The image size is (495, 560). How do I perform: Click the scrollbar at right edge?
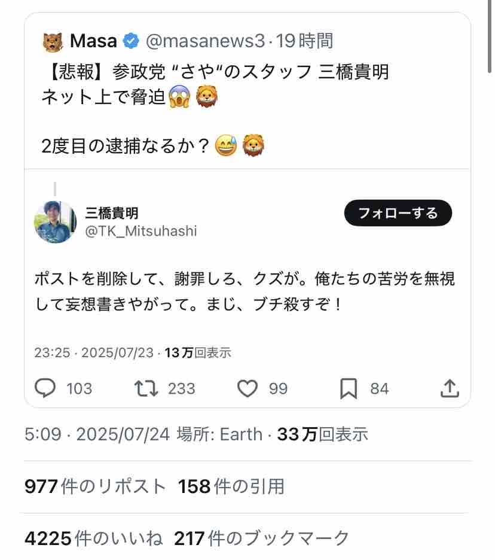point(490,36)
